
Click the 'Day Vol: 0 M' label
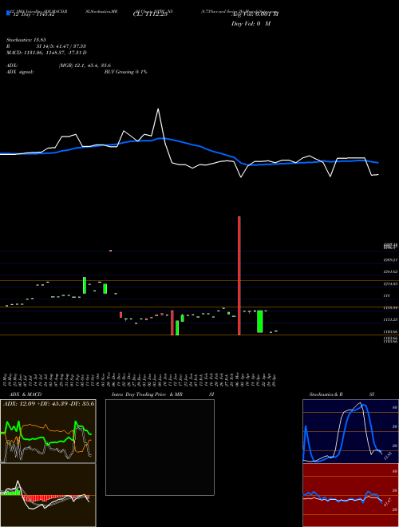pos(251,24)
